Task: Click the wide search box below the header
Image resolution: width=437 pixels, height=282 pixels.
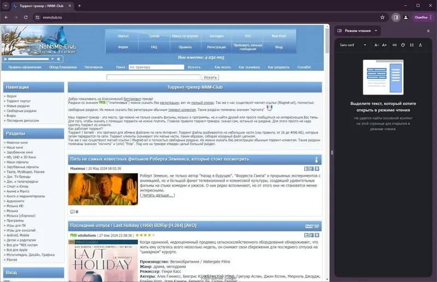Action: pyautogui.click(x=153, y=77)
